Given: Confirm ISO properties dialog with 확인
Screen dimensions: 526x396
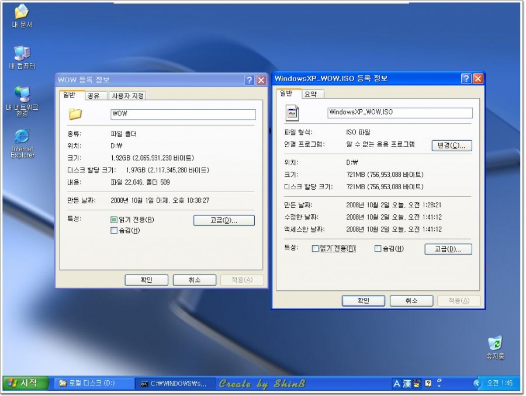Looking at the screenshot, I should [x=364, y=301].
